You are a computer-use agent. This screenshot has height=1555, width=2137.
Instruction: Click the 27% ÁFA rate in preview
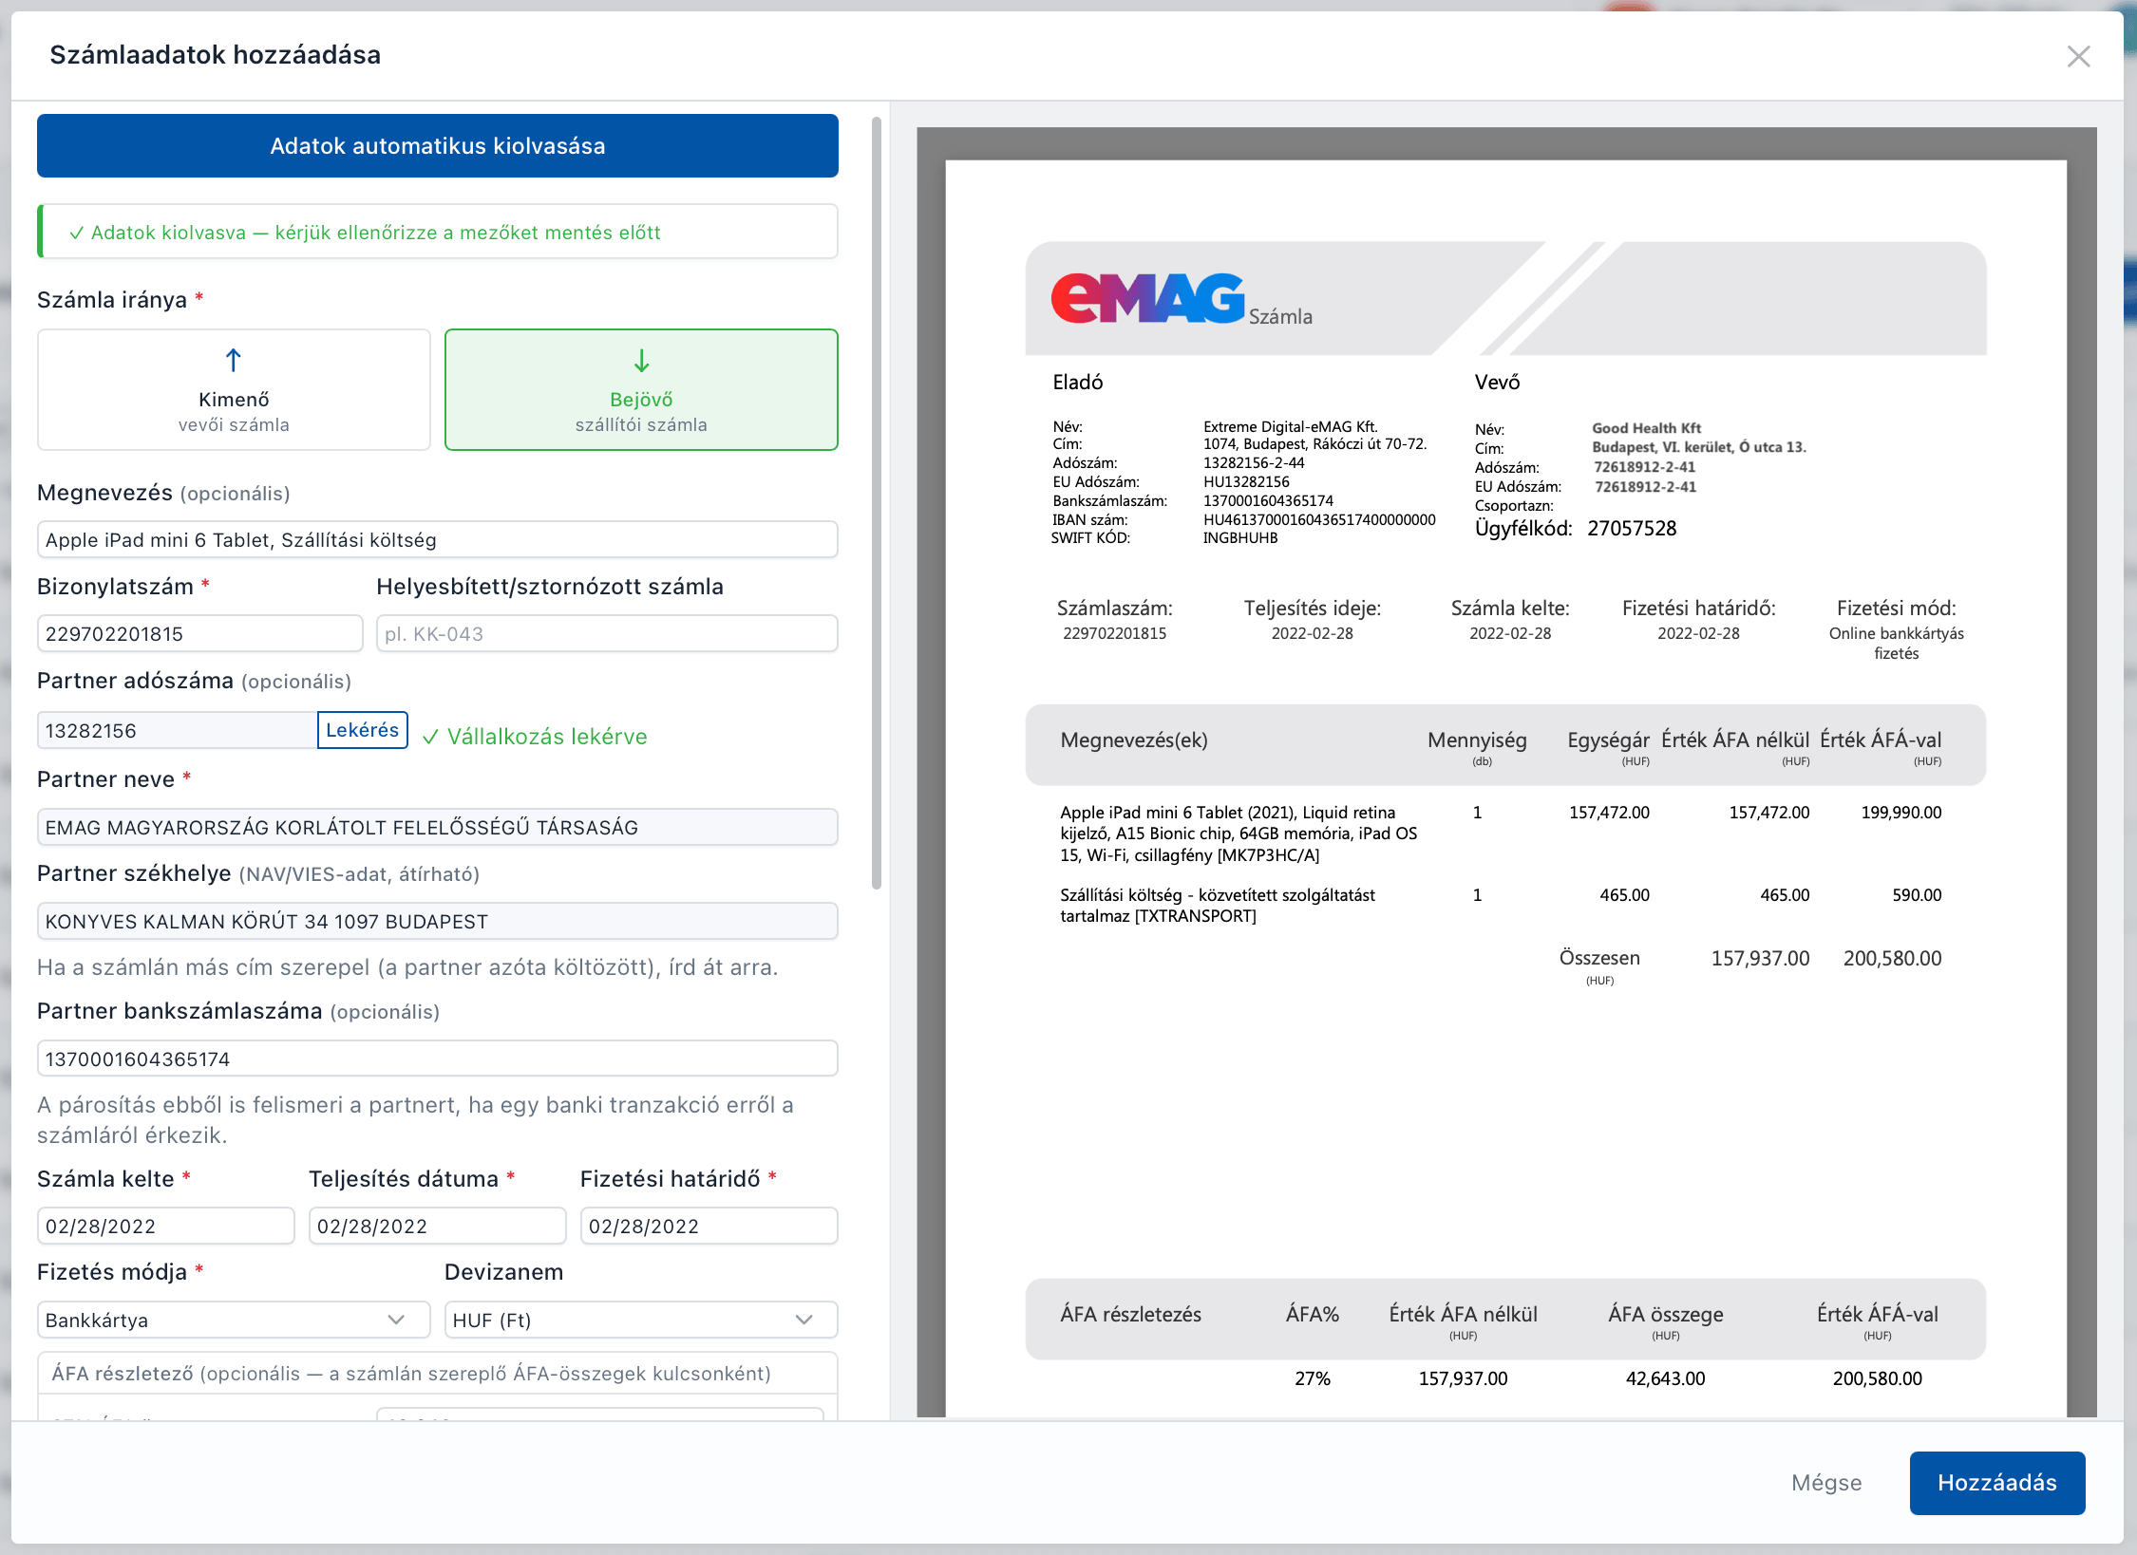tap(1312, 1378)
